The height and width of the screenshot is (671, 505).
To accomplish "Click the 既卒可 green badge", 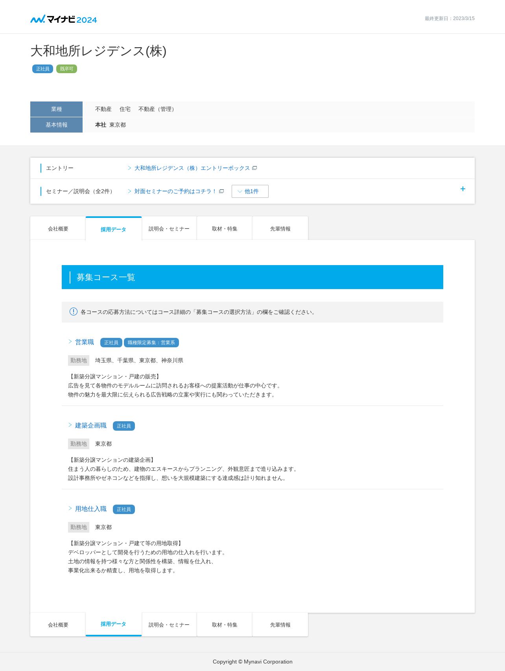I will click(x=66, y=69).
